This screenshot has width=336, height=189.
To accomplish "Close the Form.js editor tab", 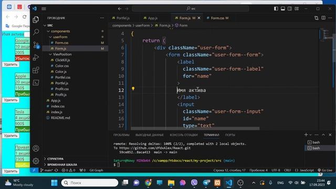I will (199, 18).
